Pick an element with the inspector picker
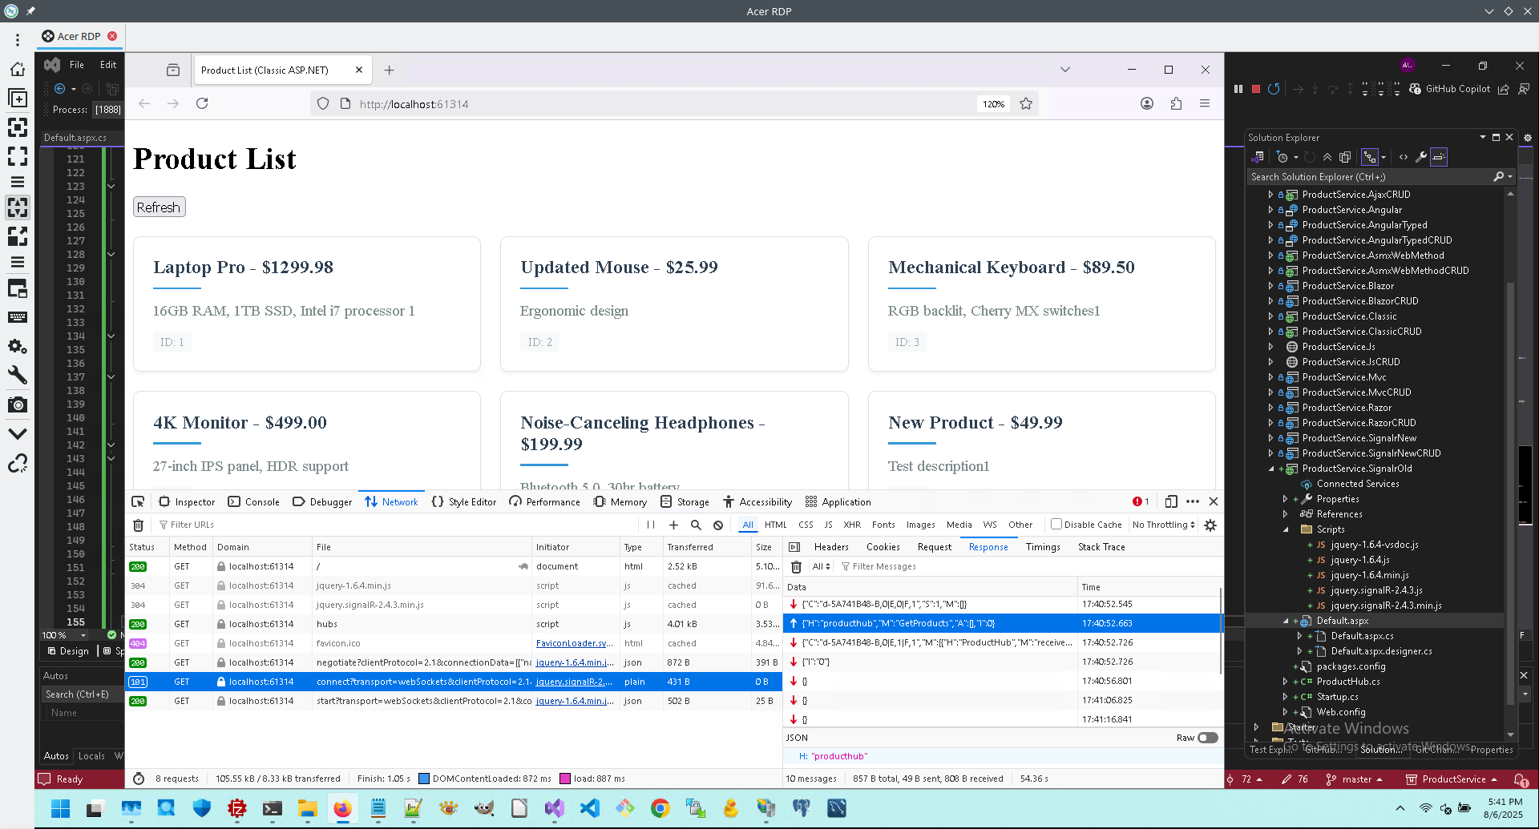 point(138,501)
